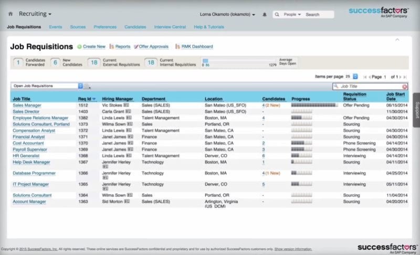Viewport: 420px width, 255px height.
Task: Open Jennifer Herley card icon in row 1367
Action: pos(106,167)
